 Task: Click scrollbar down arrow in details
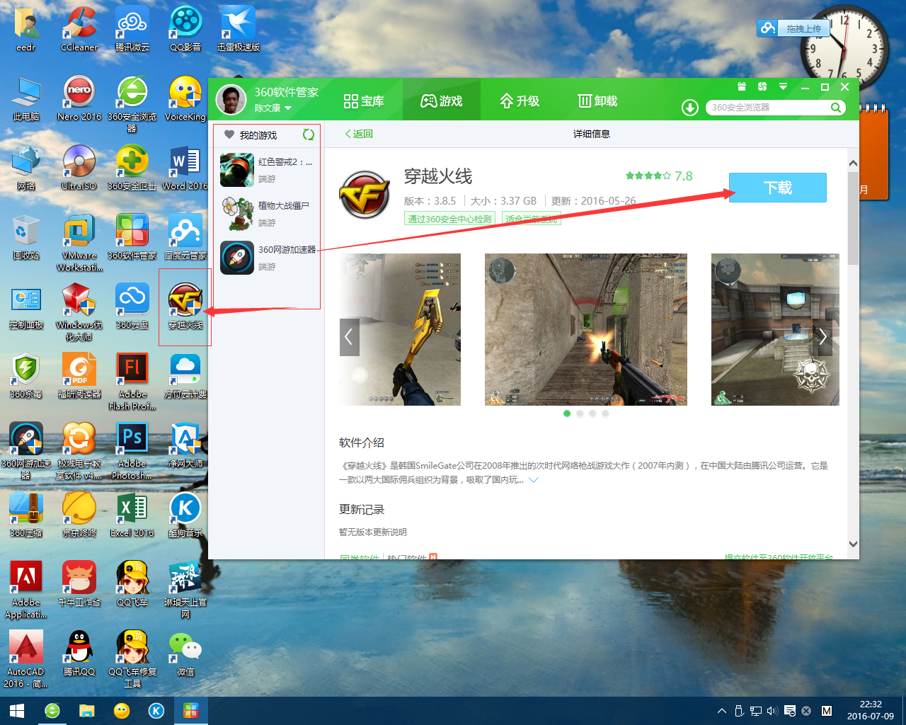point(853,544)
